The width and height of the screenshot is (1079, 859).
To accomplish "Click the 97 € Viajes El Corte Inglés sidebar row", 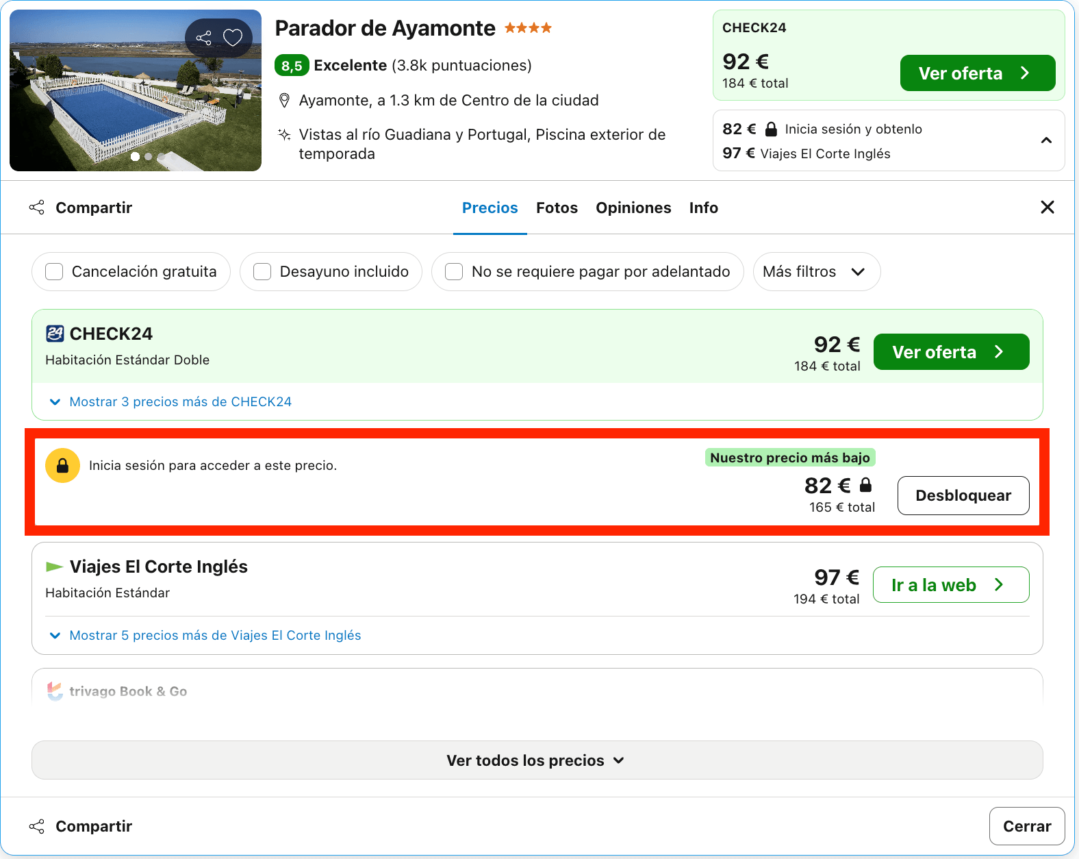I will (807, 153).
